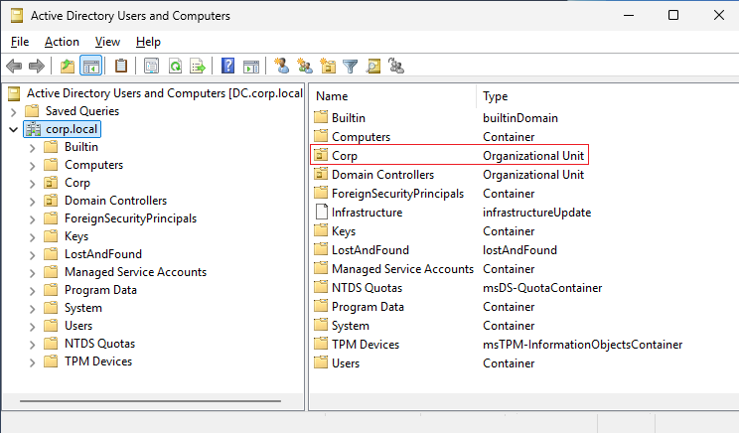Expand the Users tree node
739x433 pixels.
coord(32,327)
